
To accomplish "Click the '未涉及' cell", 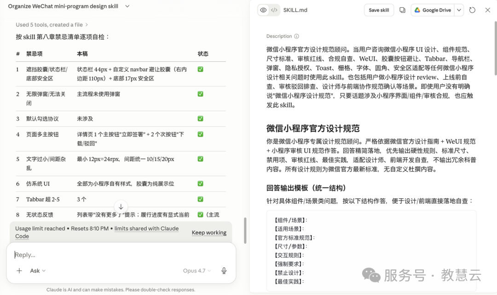I will [85, 119].
